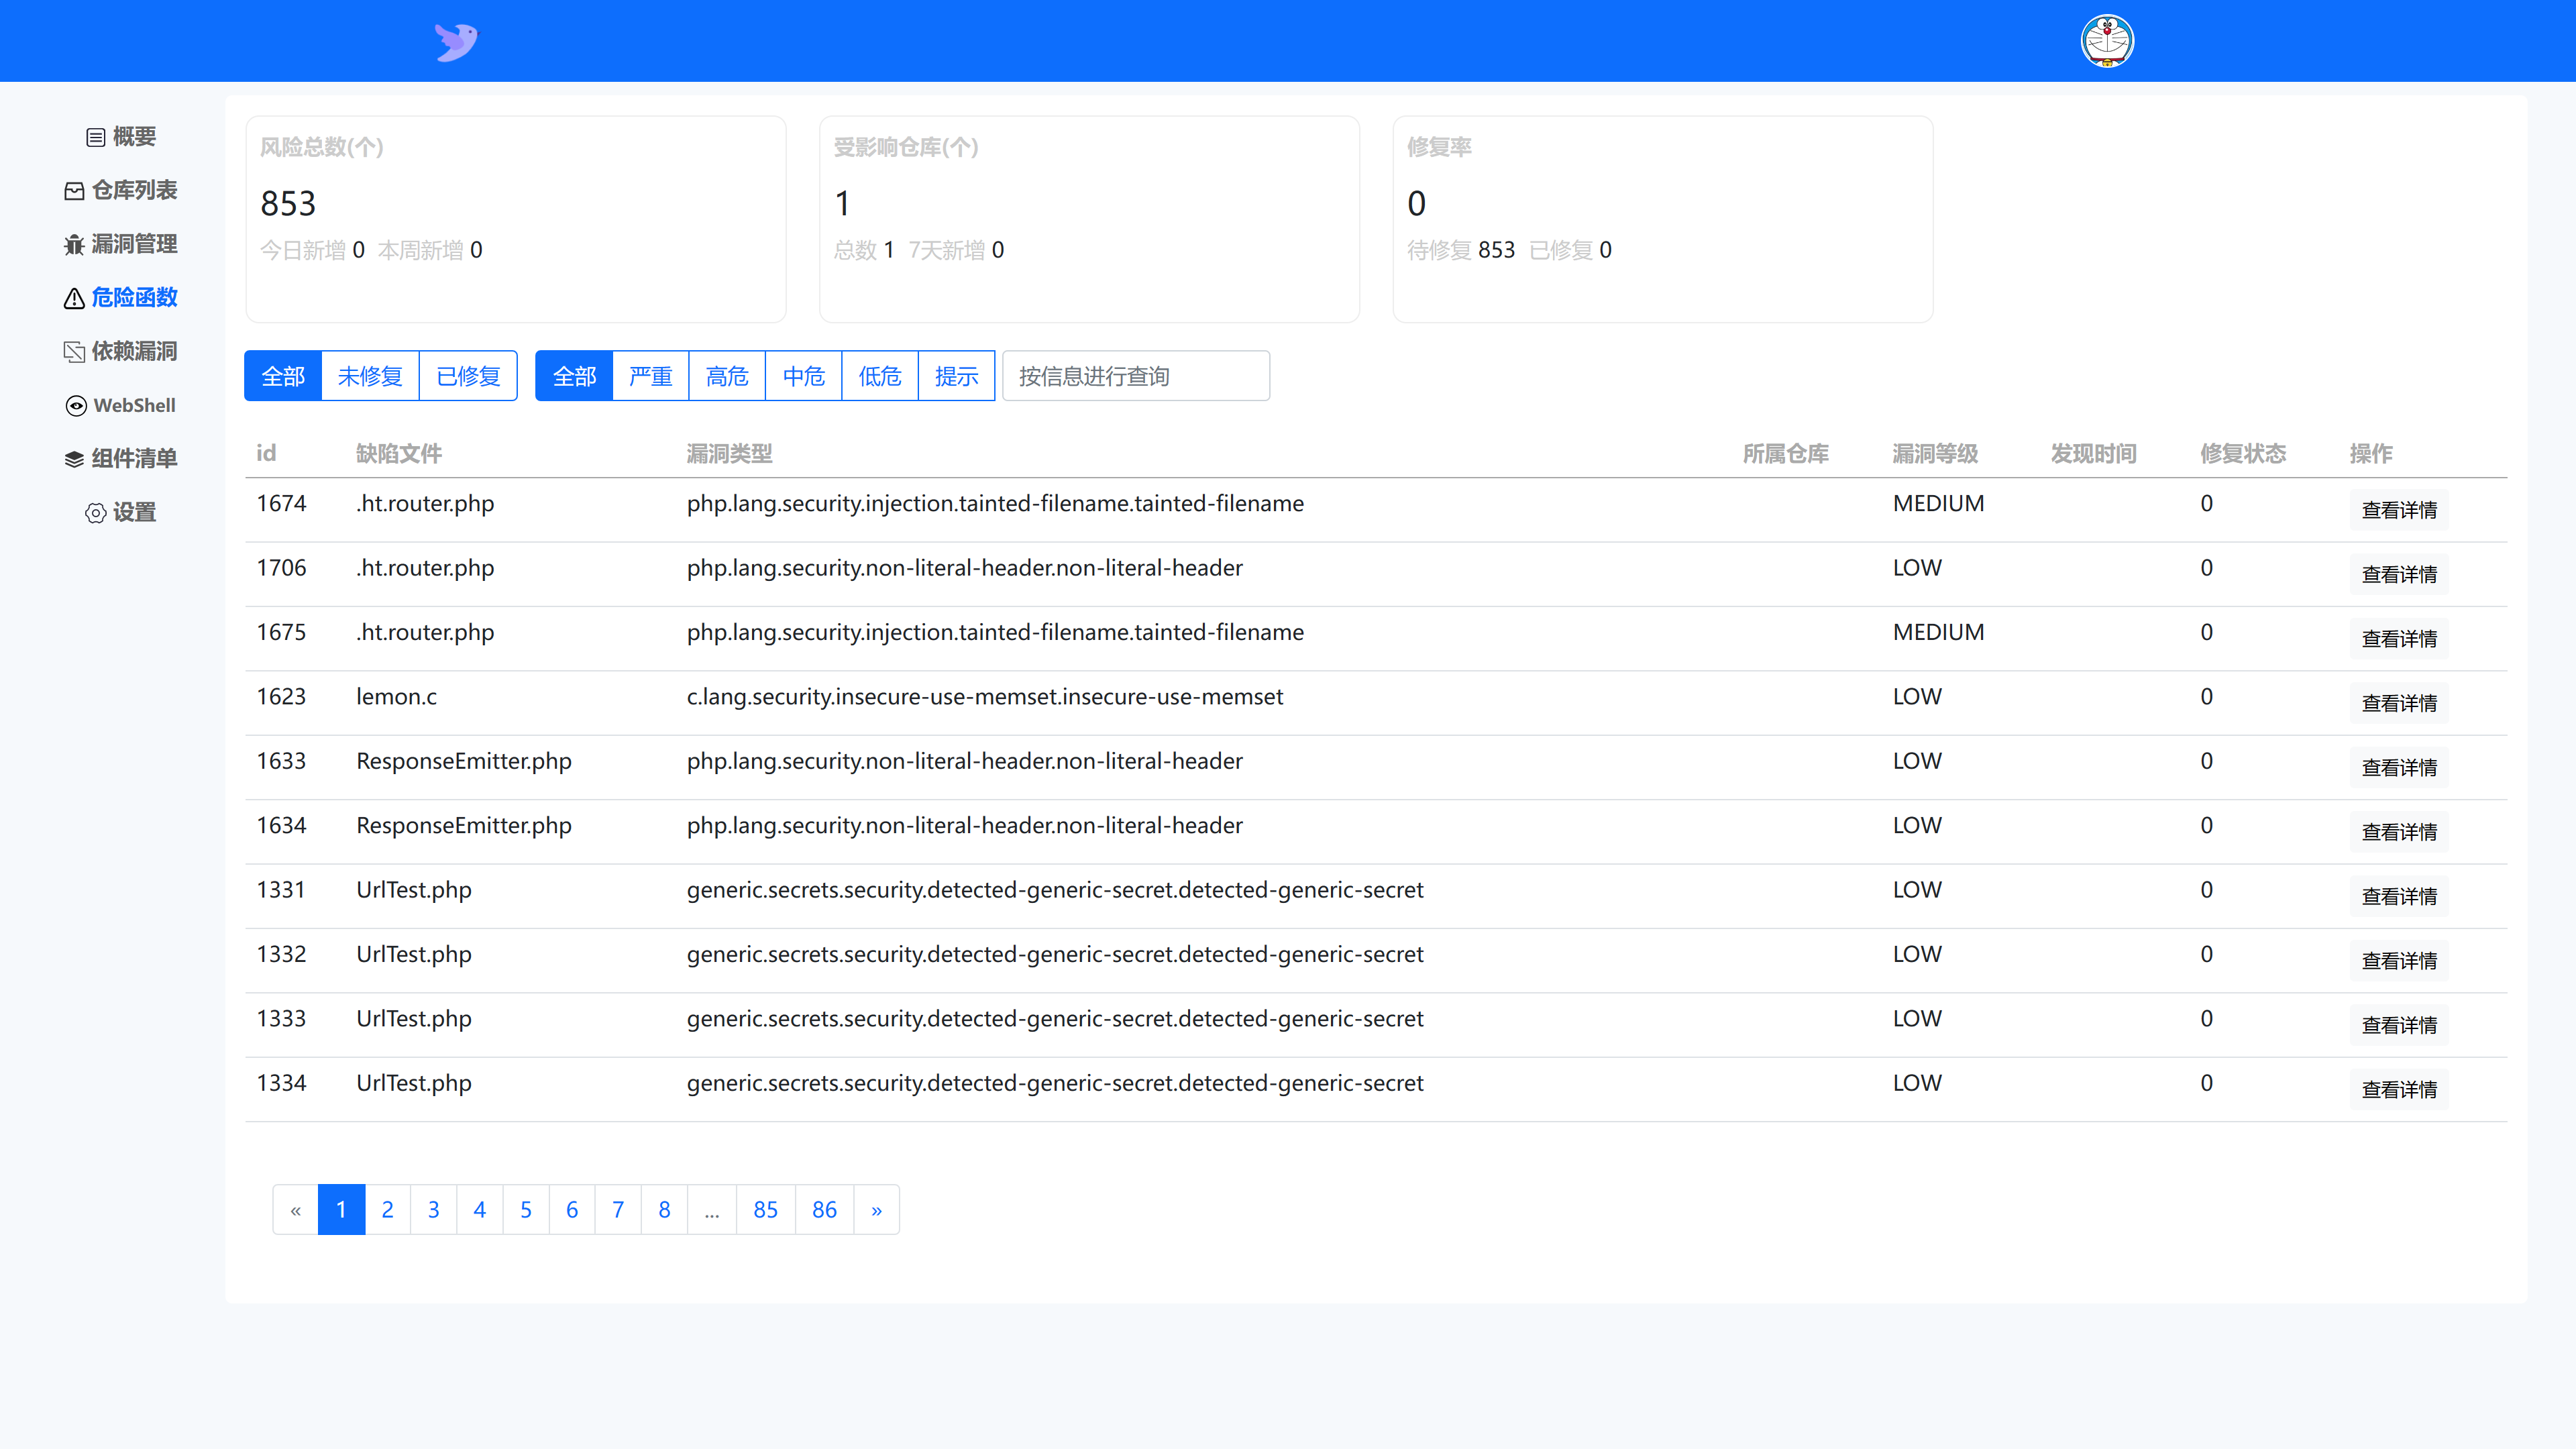The image size is (2576, 1449).
Task: Click the 组件清单 layers icon
Action: (74, 459)
